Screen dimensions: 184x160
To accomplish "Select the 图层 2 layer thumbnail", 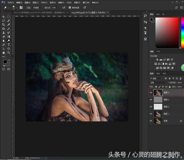I will pos(158,106).
